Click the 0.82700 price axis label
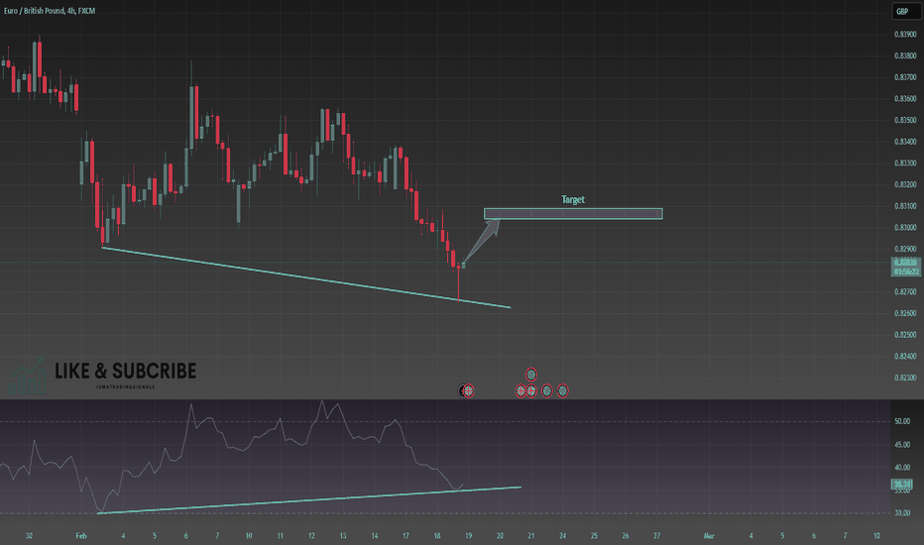 point(905,291)
